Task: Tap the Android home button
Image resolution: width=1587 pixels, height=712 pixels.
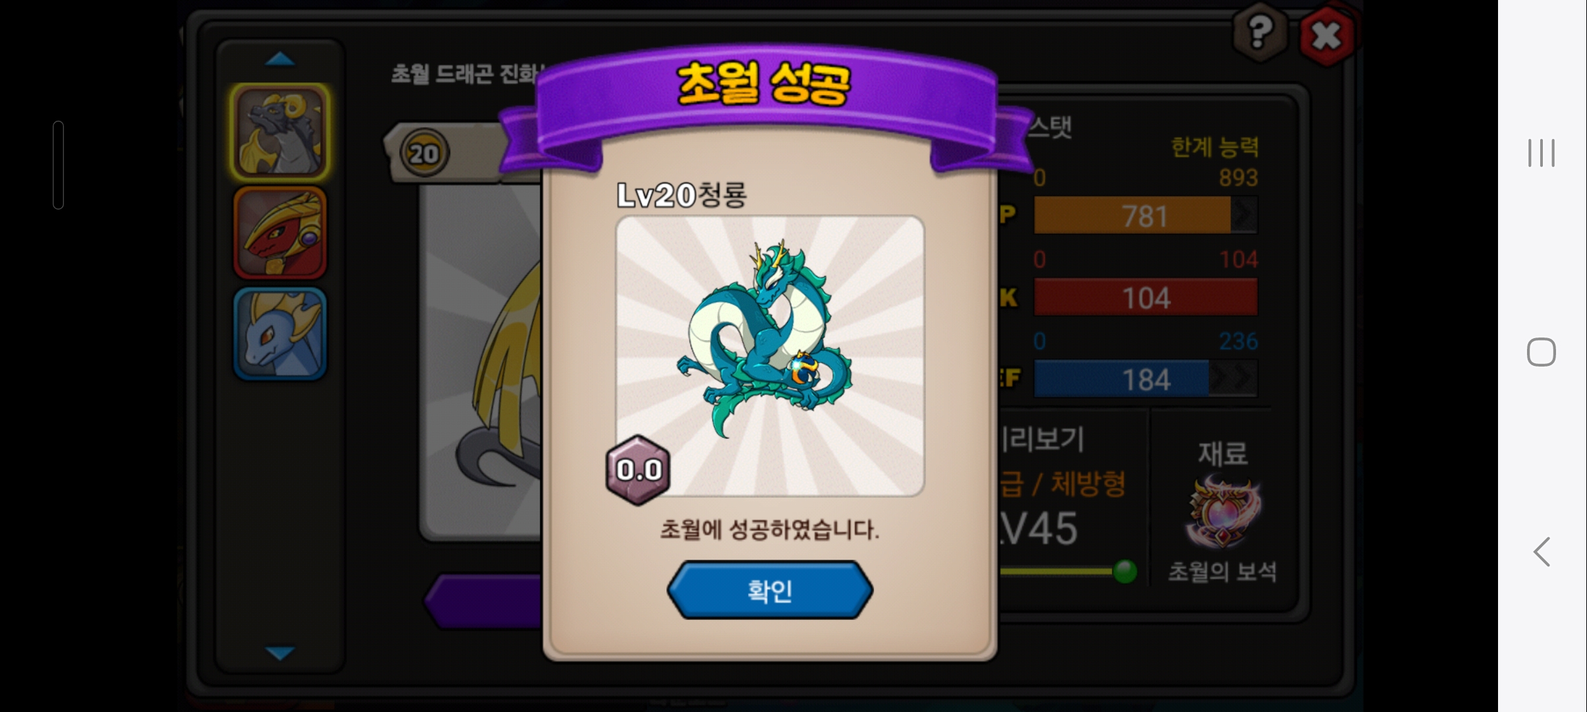Action: pyautogui.click(x=1542, y=352)
